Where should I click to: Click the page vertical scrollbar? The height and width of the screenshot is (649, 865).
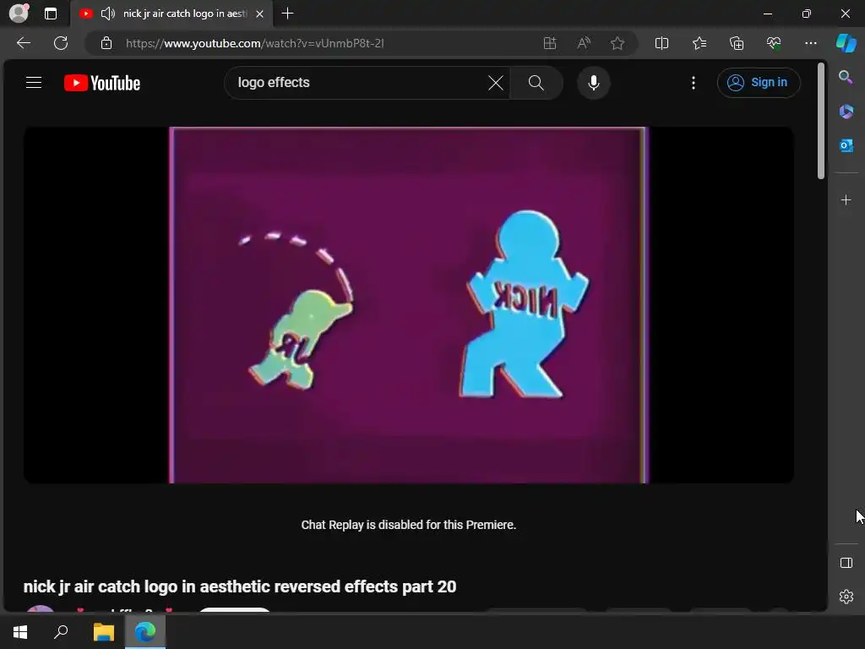point(821,122)
